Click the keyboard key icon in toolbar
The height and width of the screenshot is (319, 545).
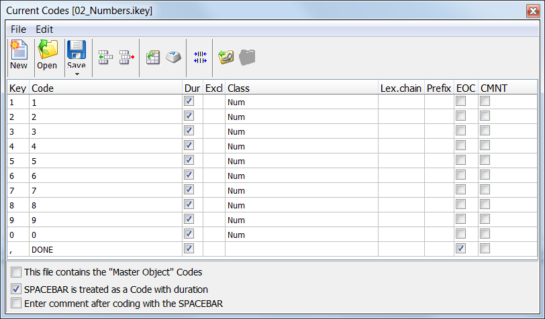pyautogui.click(x=173, y=58)
